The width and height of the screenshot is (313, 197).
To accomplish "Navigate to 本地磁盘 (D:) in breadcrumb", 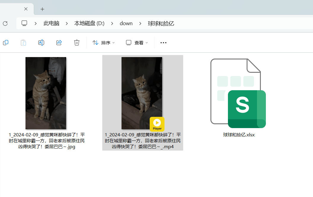I will pos(89,23).
